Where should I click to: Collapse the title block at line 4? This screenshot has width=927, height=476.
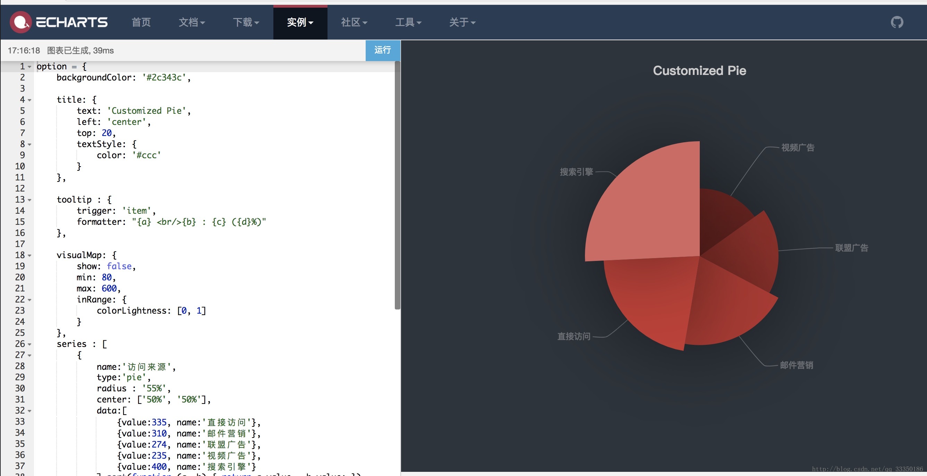click(29, 100)
